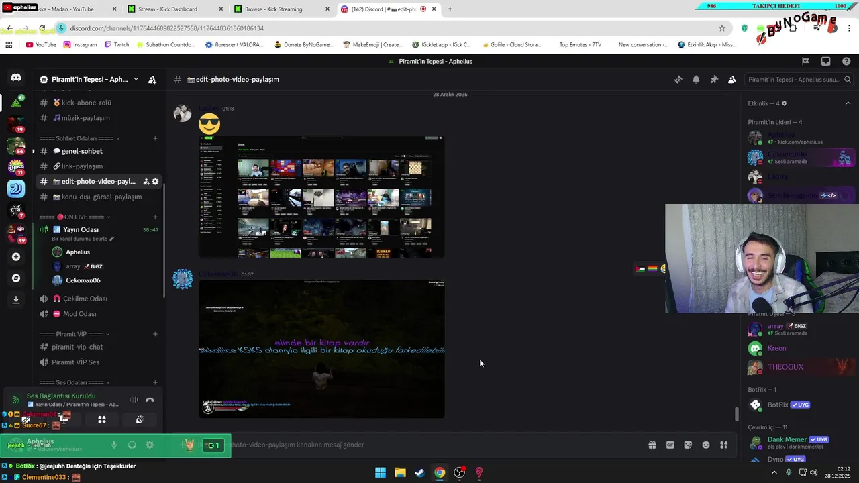859x483 pixels.
Task: Collapse the ON LIVE category
Action: point(74,217)
